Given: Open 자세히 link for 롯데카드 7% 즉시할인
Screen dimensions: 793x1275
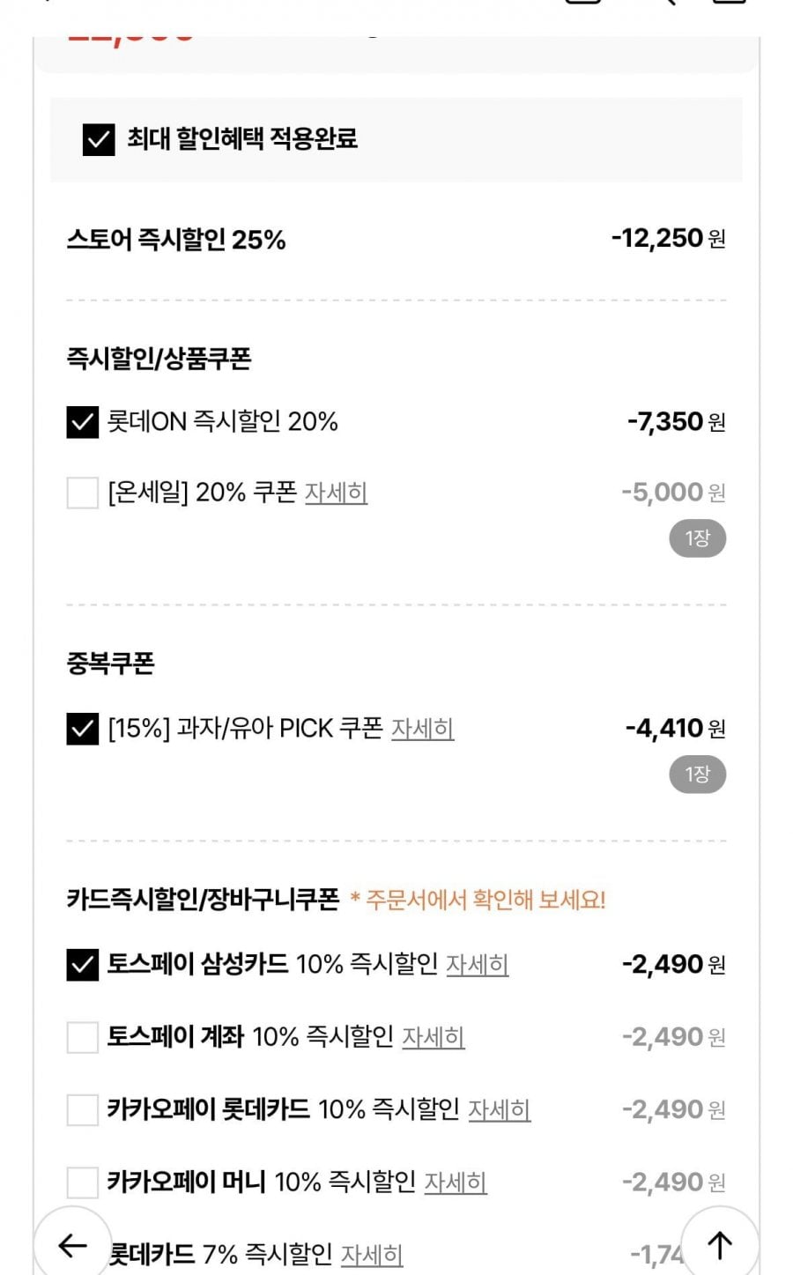Looking at the screenshot, I should (372, 1254).
